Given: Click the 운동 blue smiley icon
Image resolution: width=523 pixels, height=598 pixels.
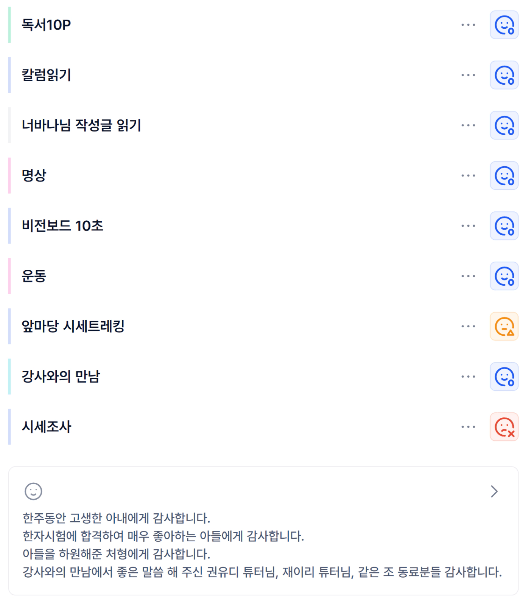Looking at the screenshot, I should [x=504, y=276].
